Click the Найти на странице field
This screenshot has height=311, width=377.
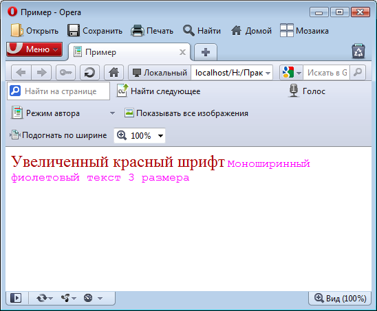pos(58,91)
